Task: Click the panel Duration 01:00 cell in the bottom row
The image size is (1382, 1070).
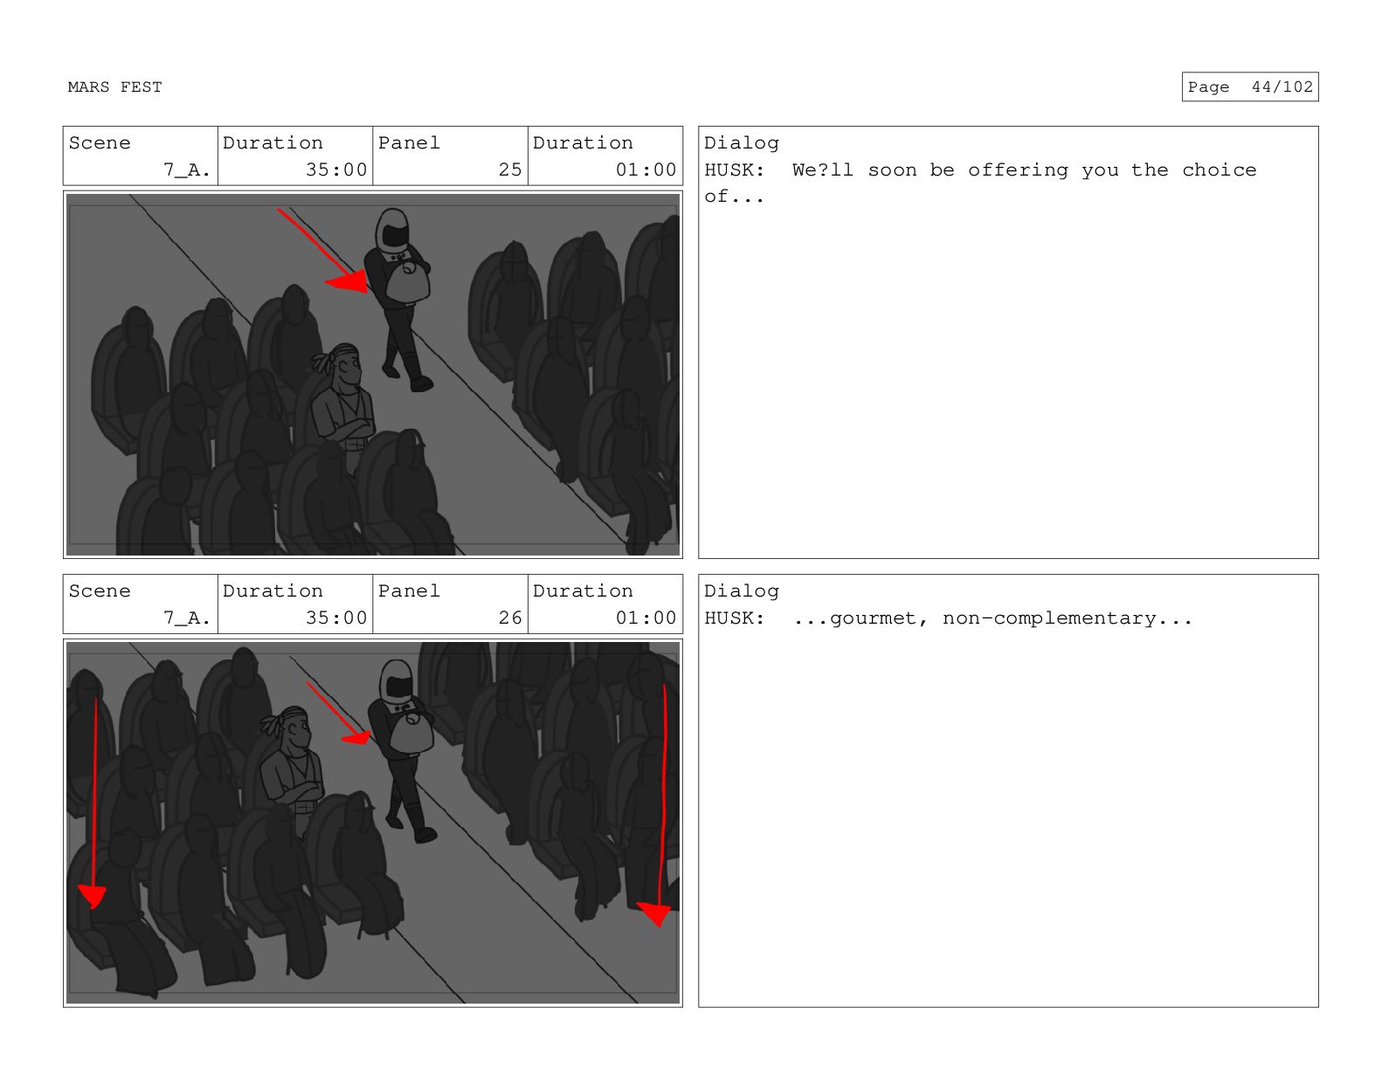Action: pyautogui.click(x=605, y=604)
